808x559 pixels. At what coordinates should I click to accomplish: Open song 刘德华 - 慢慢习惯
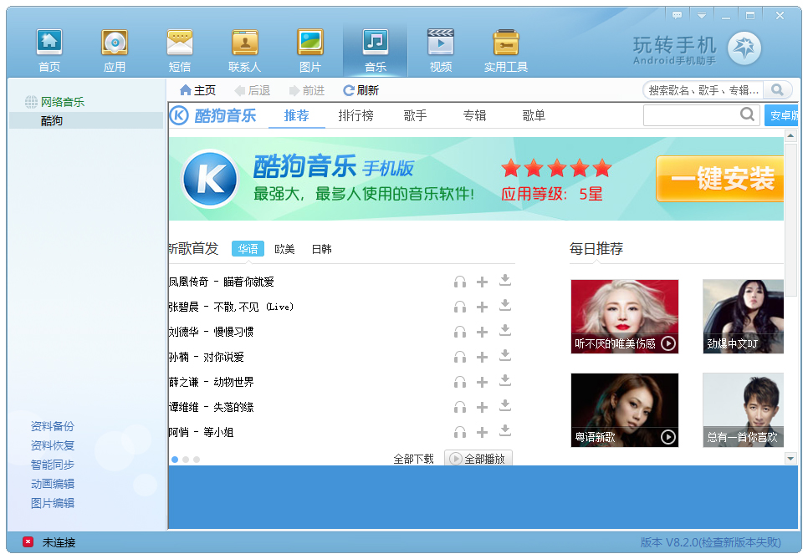click(x=212, y=332)
